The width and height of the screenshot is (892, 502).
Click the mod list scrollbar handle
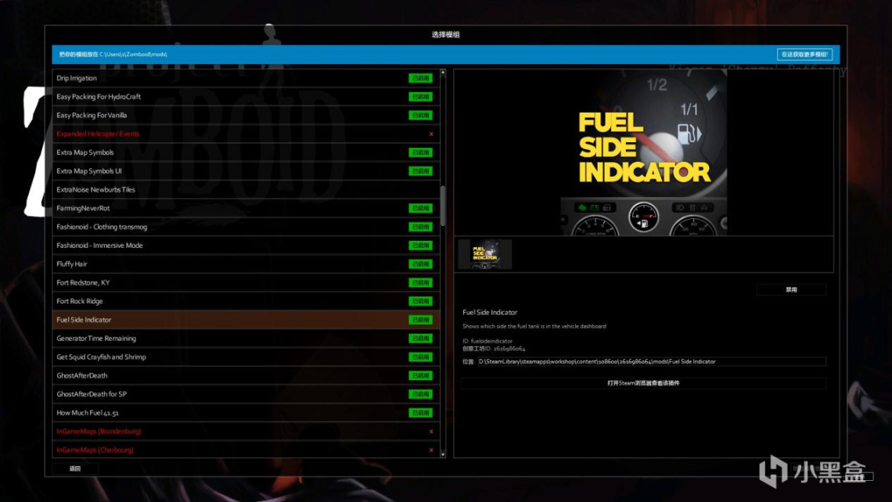[443, 206]
